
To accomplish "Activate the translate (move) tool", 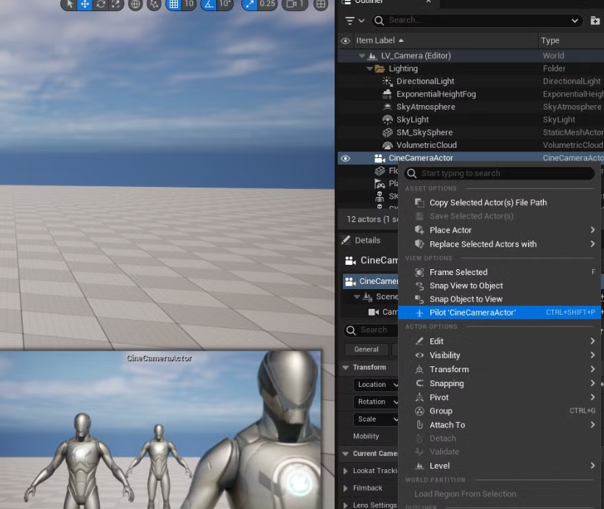I will [x=85, y=4].
